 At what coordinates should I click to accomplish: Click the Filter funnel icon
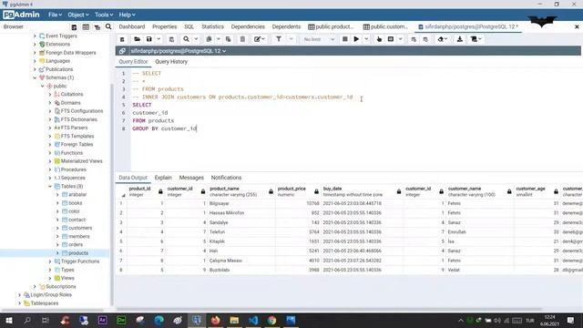[279, 39]
